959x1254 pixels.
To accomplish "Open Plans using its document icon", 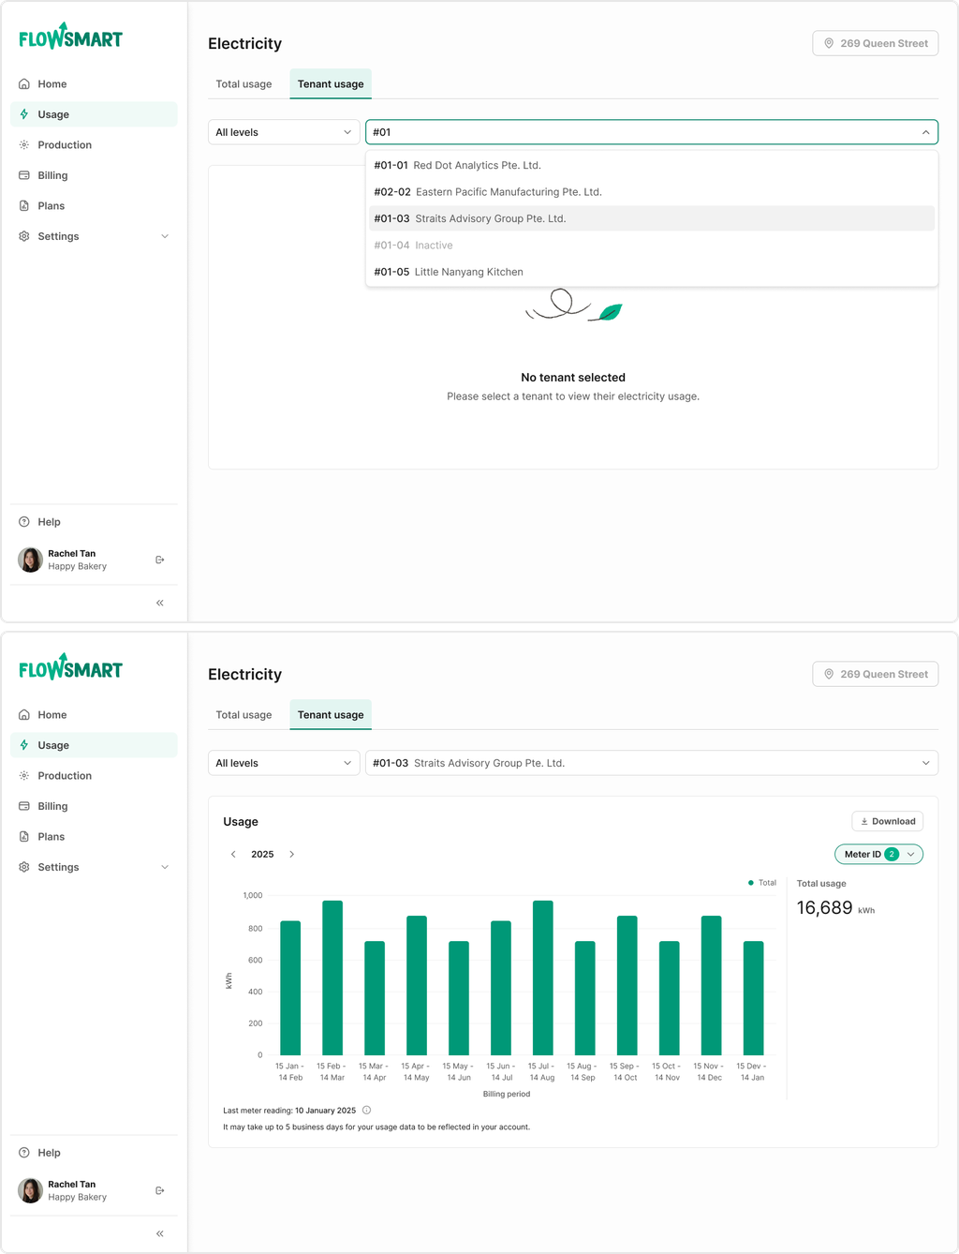I will (x=22, y=205).
